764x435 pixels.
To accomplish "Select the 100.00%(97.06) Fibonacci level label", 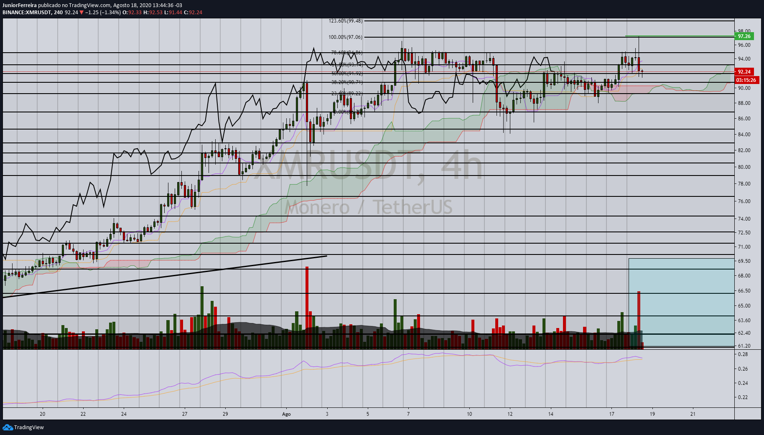I will coord(346,37).
